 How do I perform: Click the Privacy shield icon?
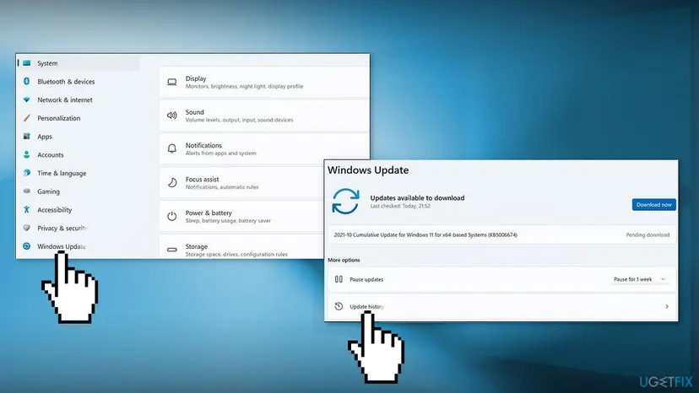click(x=27, y=228)
